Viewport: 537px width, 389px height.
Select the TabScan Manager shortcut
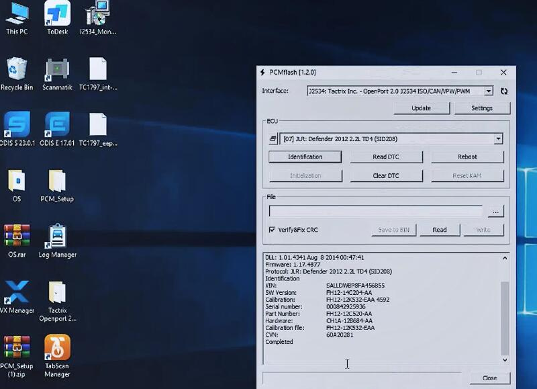(57, 356)
